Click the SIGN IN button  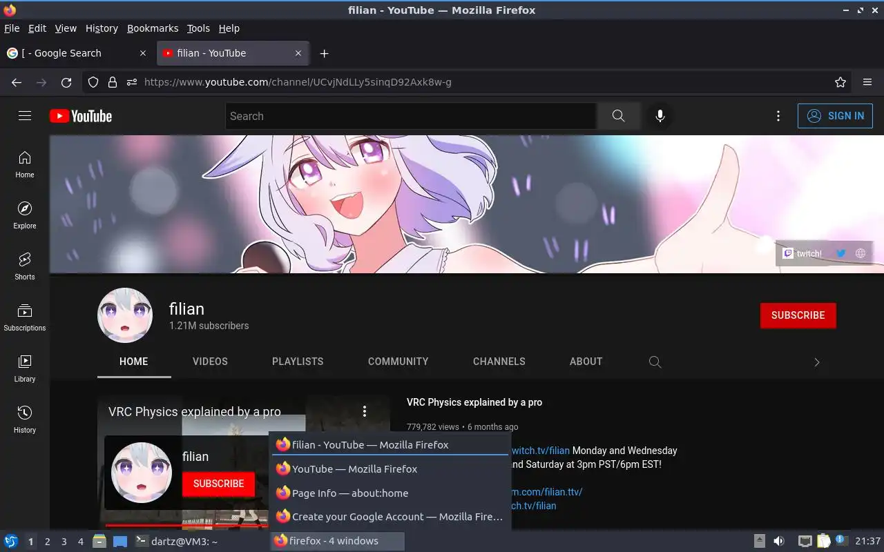click(x=835, y=116)
